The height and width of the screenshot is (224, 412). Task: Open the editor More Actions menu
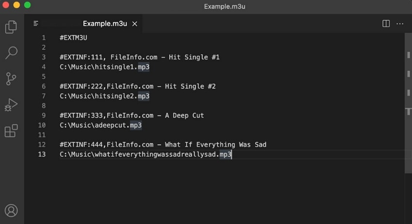[400, 23]
